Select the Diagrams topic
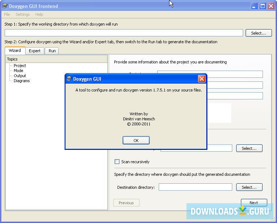This screenshot has height=223, width=277. point(22,81)
